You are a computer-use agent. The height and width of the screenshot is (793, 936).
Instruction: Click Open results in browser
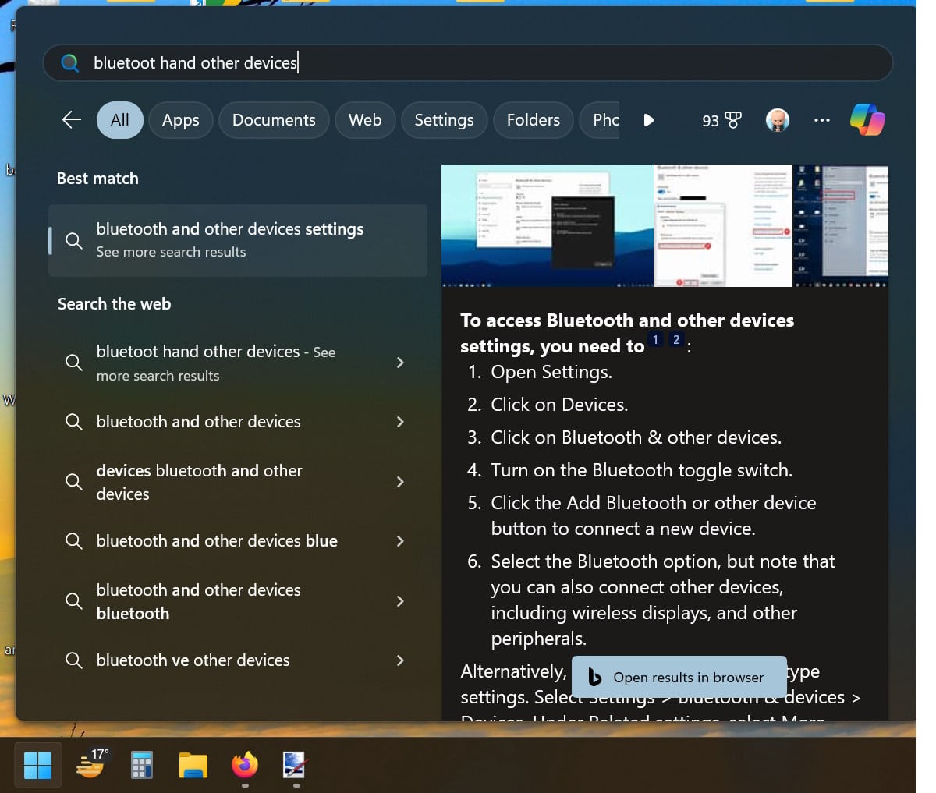[678, 677]
